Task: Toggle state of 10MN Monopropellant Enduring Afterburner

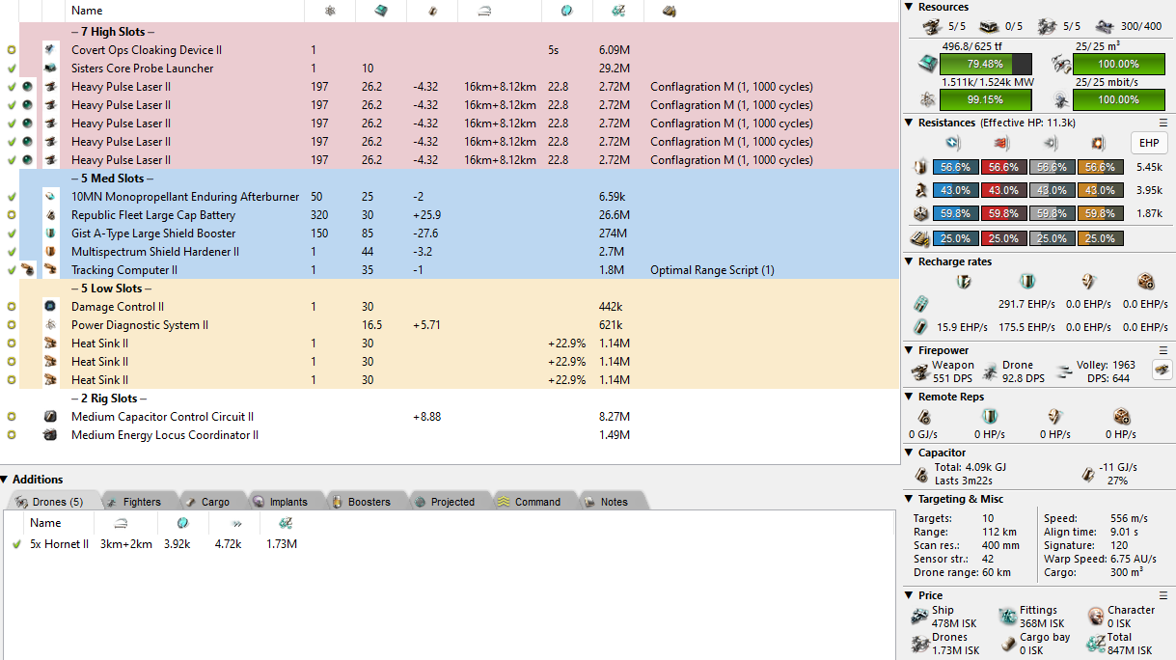Action: (x=12, y=197)
